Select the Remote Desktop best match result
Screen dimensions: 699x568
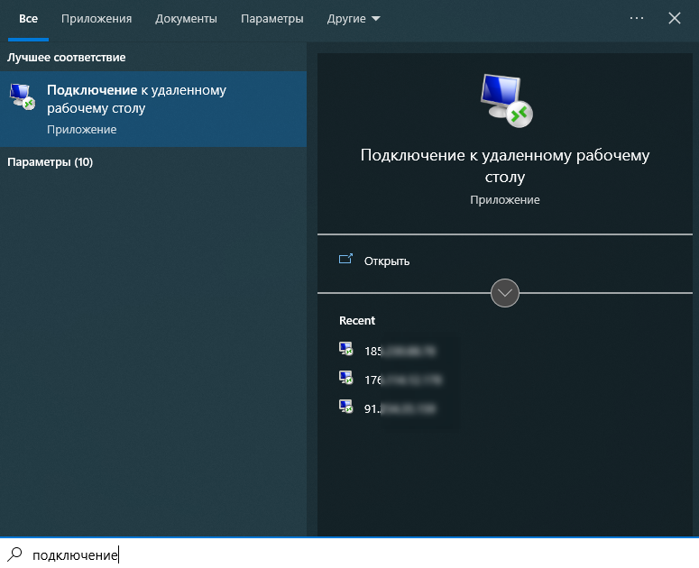tap(153, 109)
